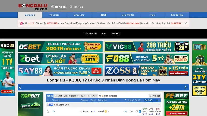Dismiss the HIT.CLUB announcement bar
Image resolution: width=207 pixels, height=116 pixels.
tap(186, 23)
